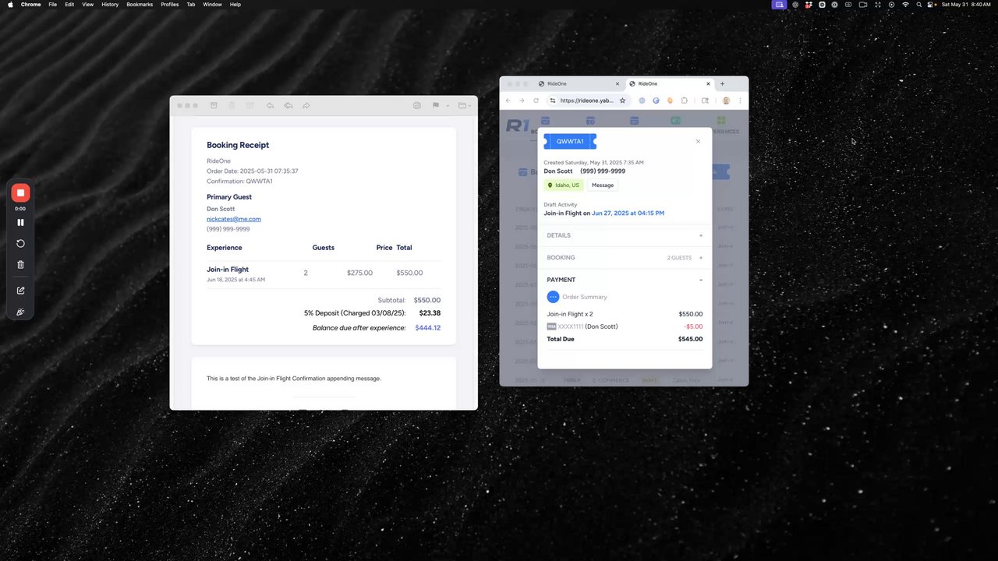The width and height of the screenshot is (998, 561).
Task: Click the Wi-Fi icon in menu bar
Action: [905, 5]
